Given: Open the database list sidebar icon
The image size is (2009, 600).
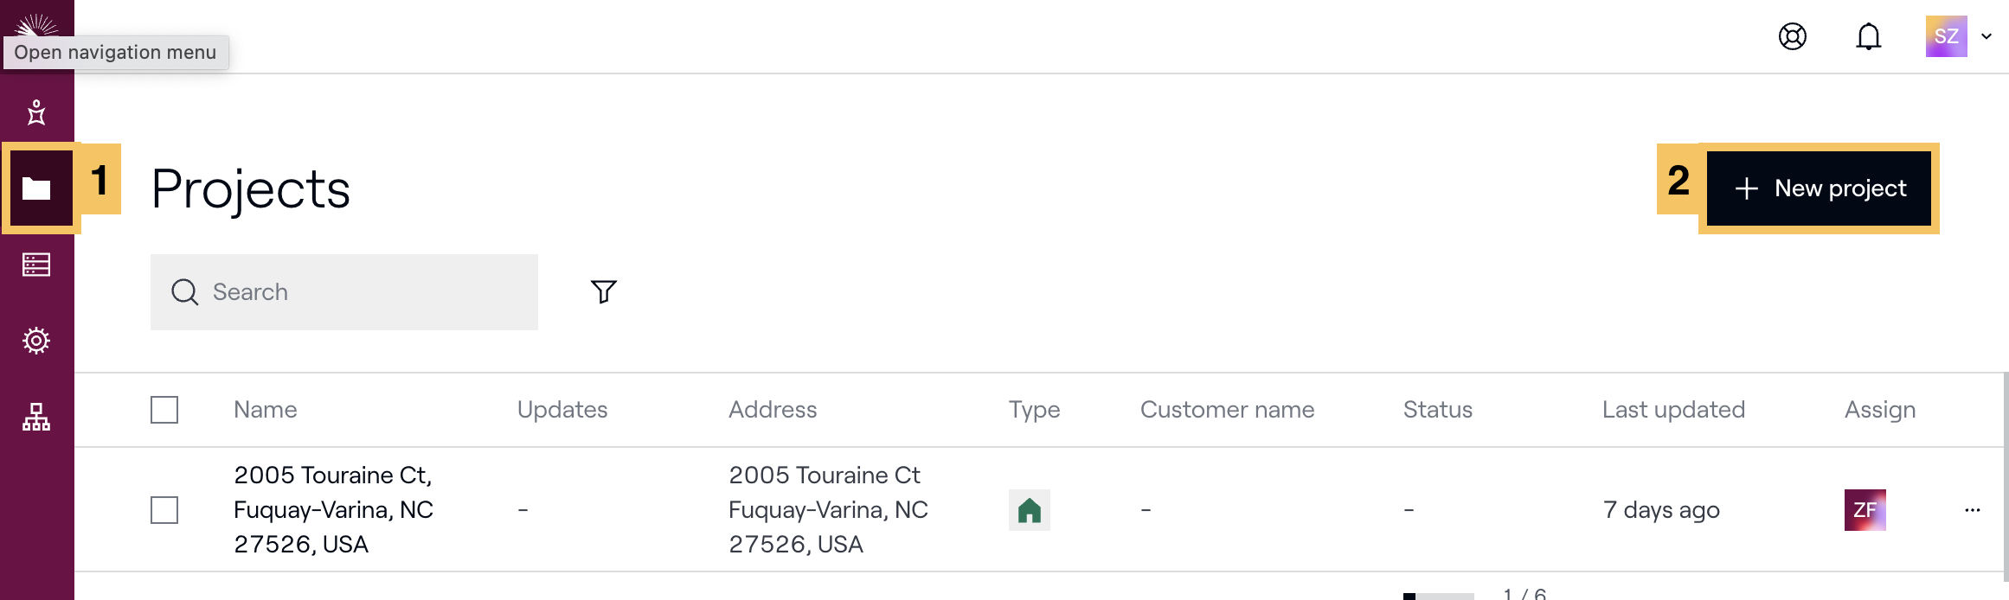Looking at the screenshot, I should [36, 265].
